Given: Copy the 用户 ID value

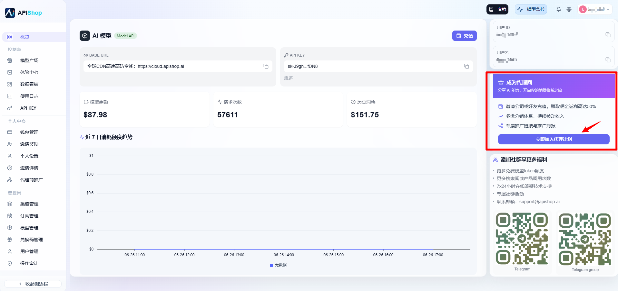Looking at the screenshot, I should [608, 35].
